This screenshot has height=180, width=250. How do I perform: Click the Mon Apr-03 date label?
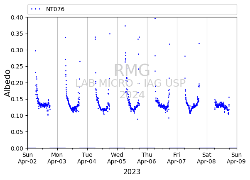57,158
